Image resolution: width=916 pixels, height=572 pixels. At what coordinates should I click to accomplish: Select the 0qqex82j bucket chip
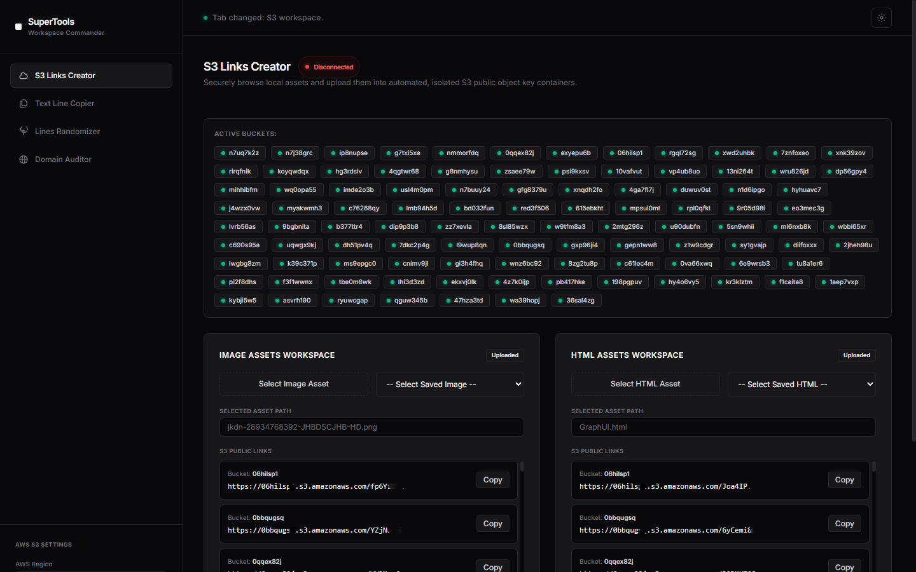516,153
